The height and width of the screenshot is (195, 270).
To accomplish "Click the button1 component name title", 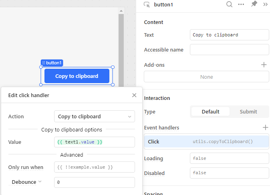I will click(x=163, y=5).
